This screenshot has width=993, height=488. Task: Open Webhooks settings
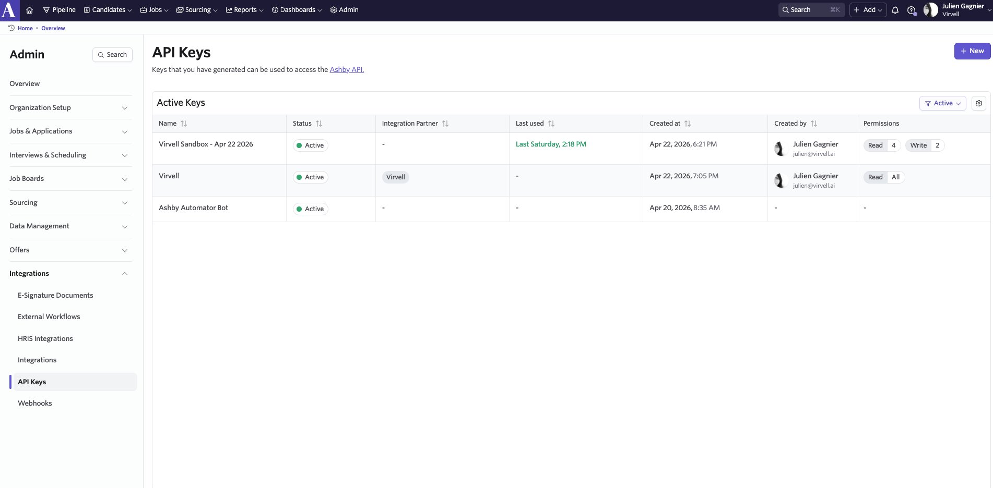[35, 404]
